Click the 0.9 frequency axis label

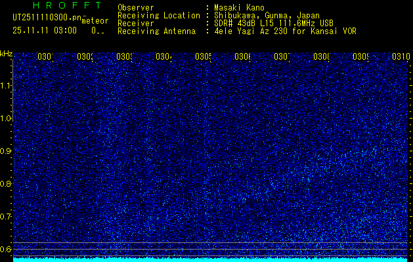click(5, 151)
